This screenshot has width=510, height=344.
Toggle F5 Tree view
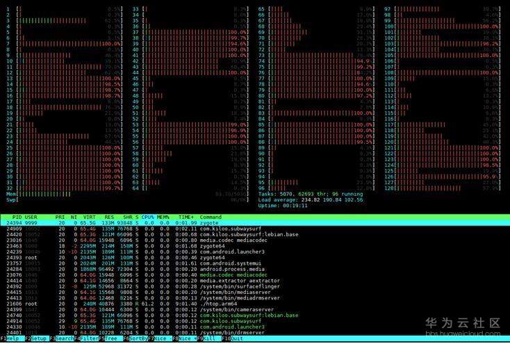(x=112, y=338)
